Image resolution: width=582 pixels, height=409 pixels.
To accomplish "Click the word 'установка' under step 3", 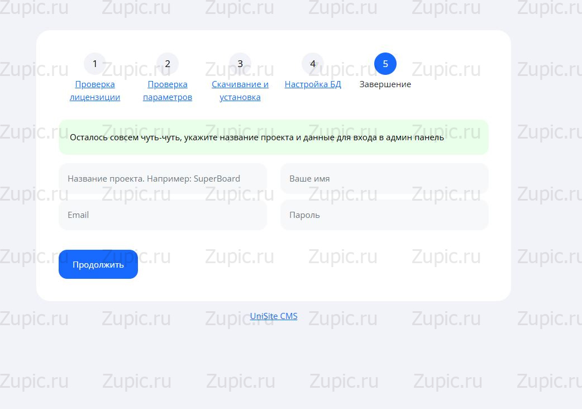I will pyautogui.click(x=240, y=97).
